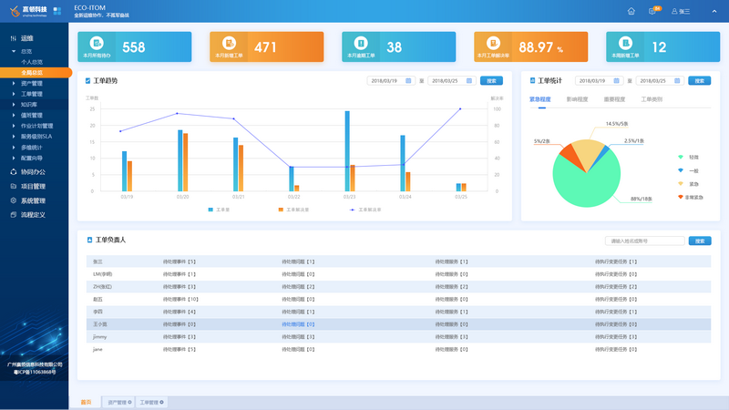Expand 多维统计 in sidebar
The width and height of the screenshot is (729, 410).
[14, 148]
